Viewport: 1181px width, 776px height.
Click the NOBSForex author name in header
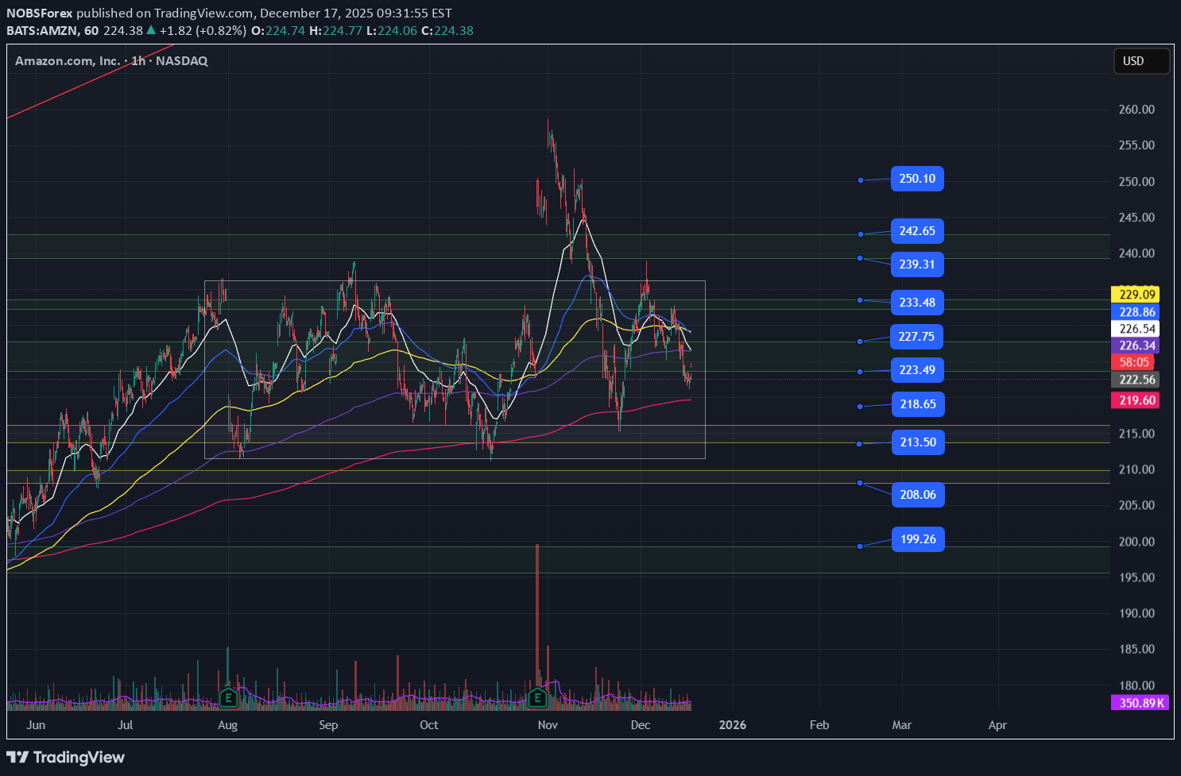click(40, 13)
